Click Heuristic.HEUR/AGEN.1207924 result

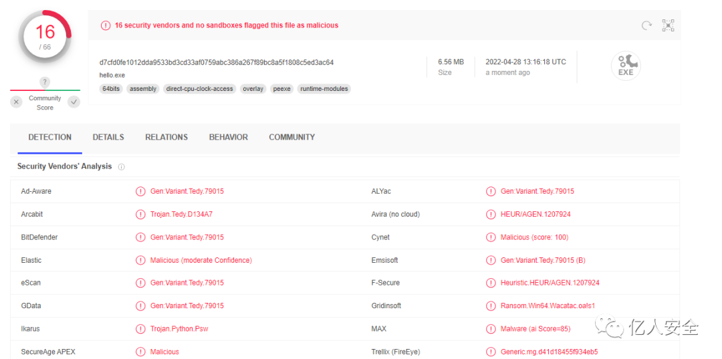point(550,283)
